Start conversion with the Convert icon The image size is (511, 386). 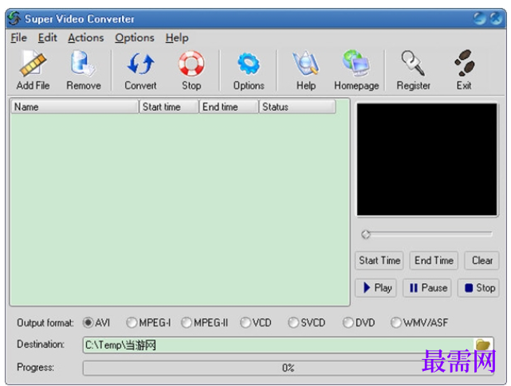tap(140, 64)
